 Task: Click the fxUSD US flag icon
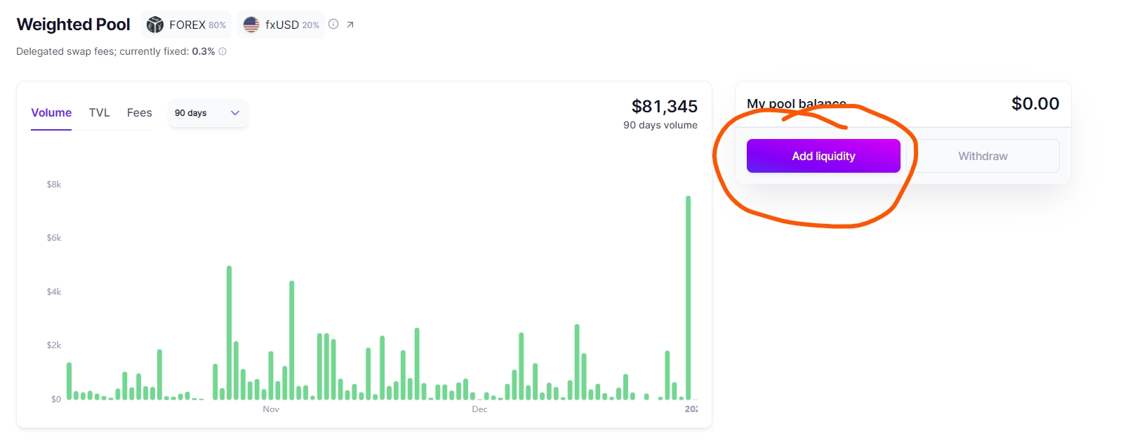[x=251, y=25]
